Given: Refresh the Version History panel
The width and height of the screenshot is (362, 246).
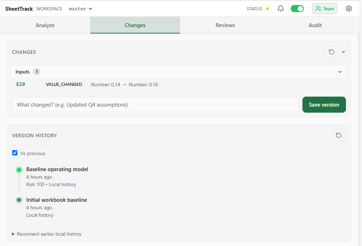Looking at the screenshot, I should pyautogui.click(x=339, y=135).
